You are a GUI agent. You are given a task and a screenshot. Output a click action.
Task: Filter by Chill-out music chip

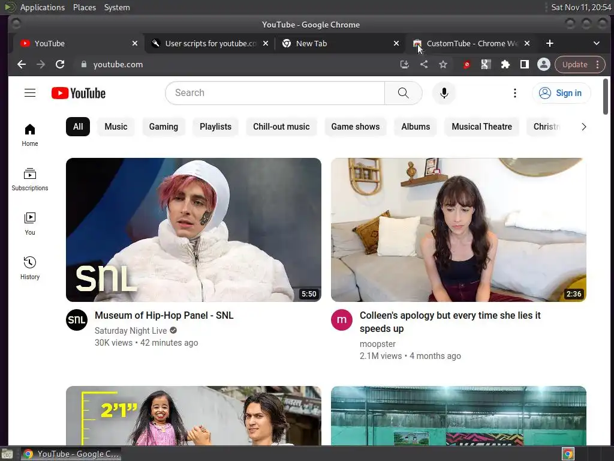click(x=281, y=127)
